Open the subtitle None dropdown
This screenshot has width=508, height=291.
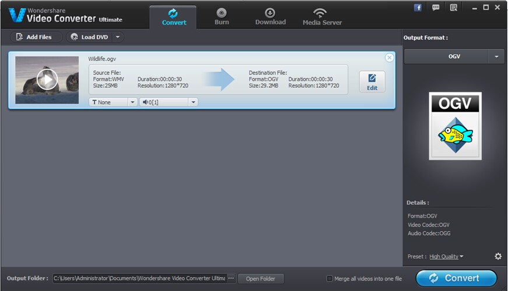113,102
